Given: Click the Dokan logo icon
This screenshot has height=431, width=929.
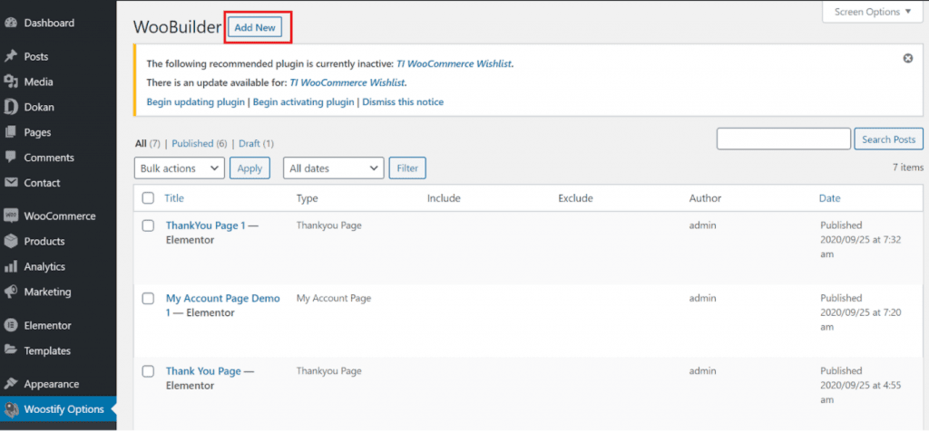Looking at the screenshot, I should (x=11, y=107).
